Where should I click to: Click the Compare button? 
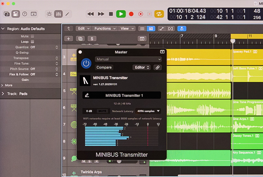(104, 67)
